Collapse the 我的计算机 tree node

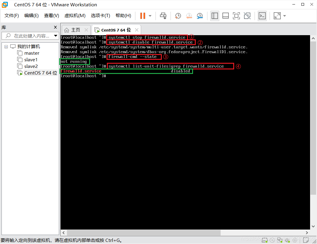[x=6, y=47]
